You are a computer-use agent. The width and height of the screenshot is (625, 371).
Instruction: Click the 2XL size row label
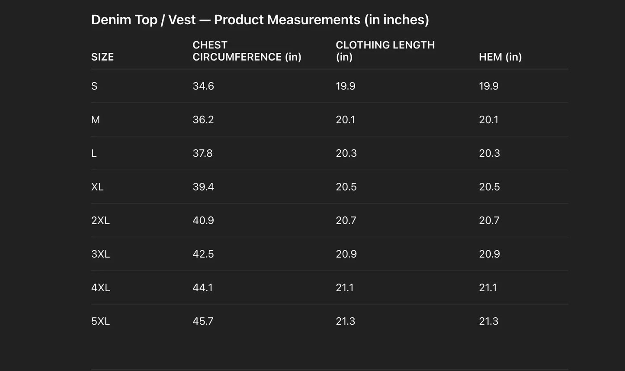[100, 221]
